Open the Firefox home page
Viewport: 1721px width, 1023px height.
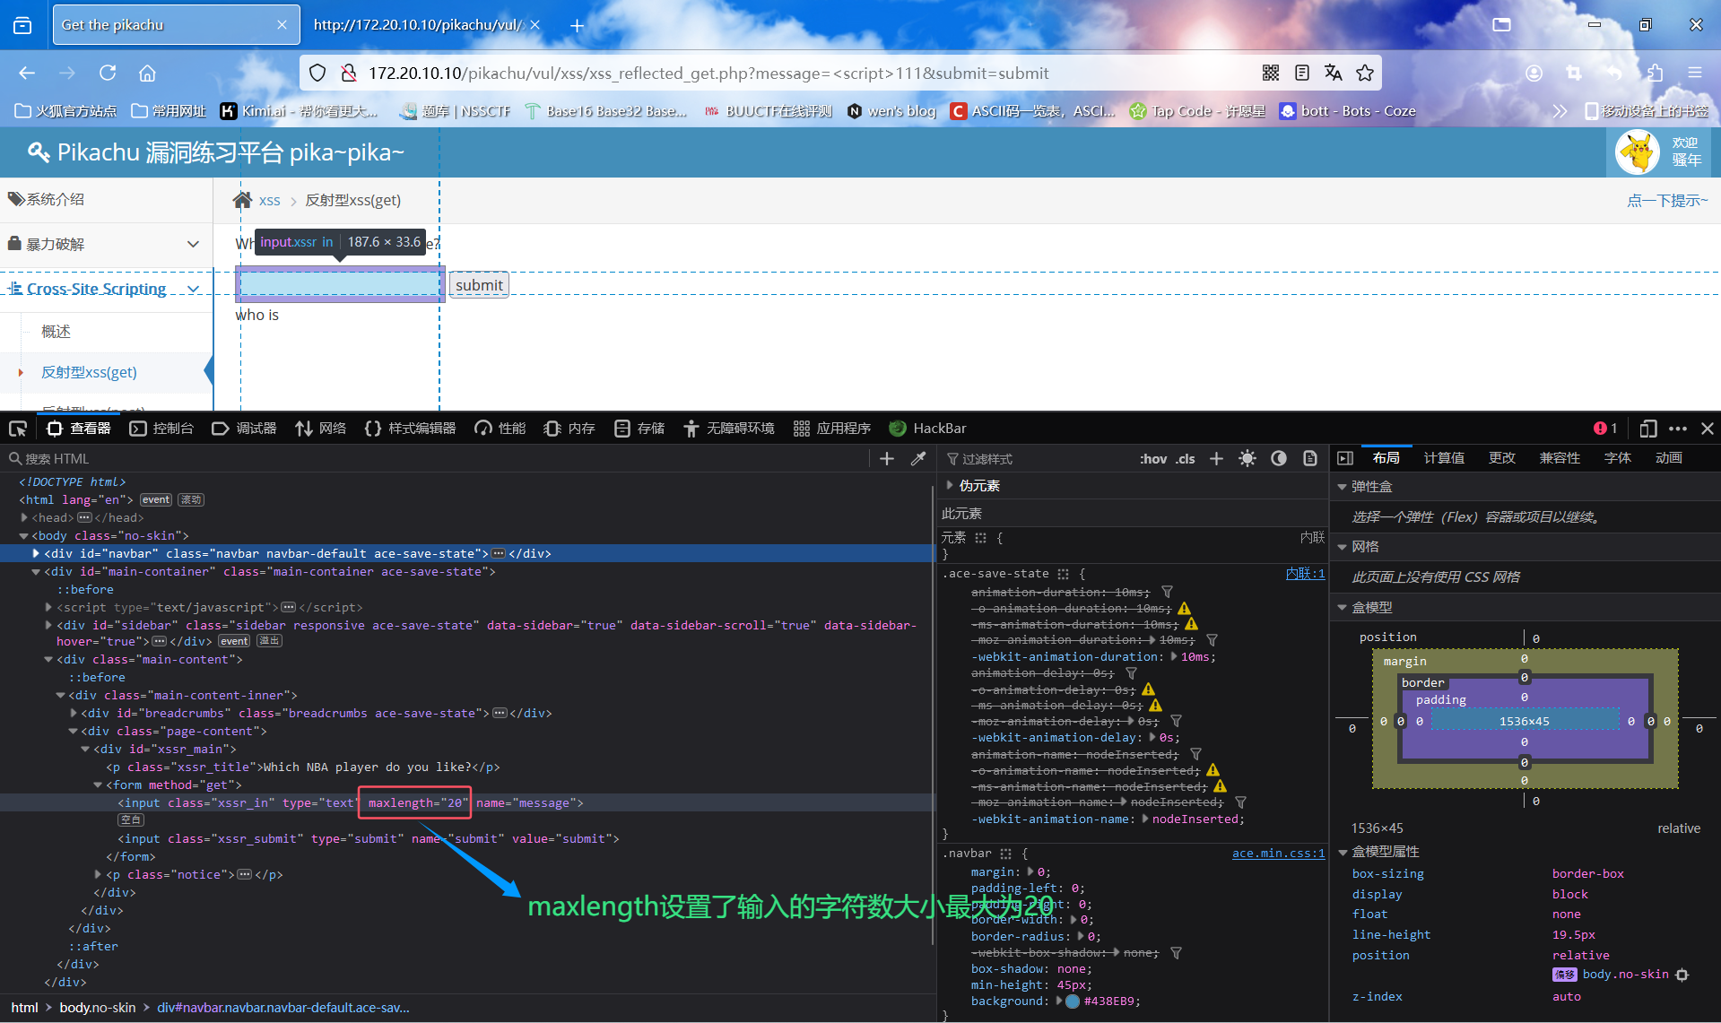147,73
